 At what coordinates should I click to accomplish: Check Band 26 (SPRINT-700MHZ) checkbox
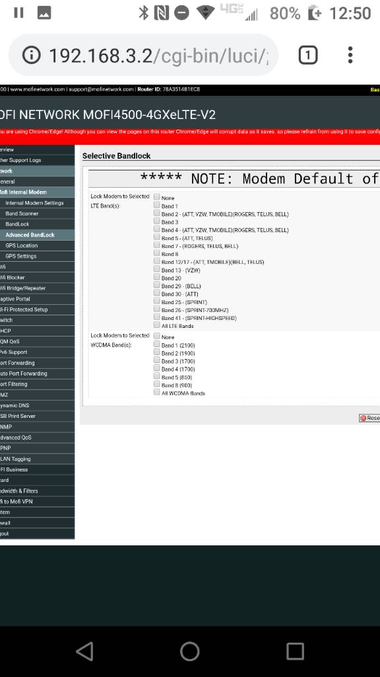[x=157, y=309]
